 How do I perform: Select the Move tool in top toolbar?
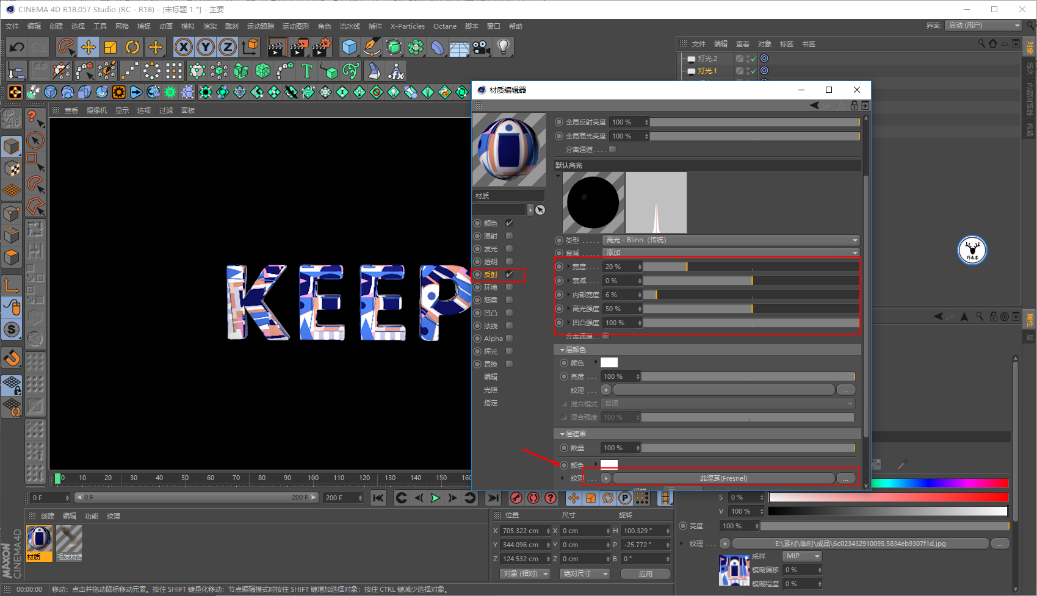tap(89, 47)
